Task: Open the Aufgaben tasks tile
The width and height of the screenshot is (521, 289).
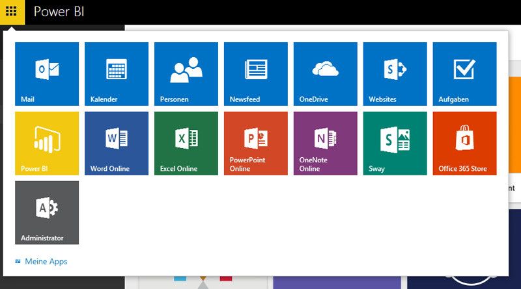Action: click(464, 74)
